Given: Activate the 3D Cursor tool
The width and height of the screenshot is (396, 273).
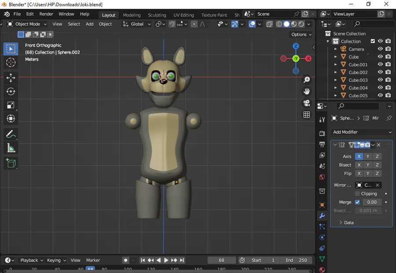Looking at the screenshot, I should pyautogui.click(x=11, y=63).
